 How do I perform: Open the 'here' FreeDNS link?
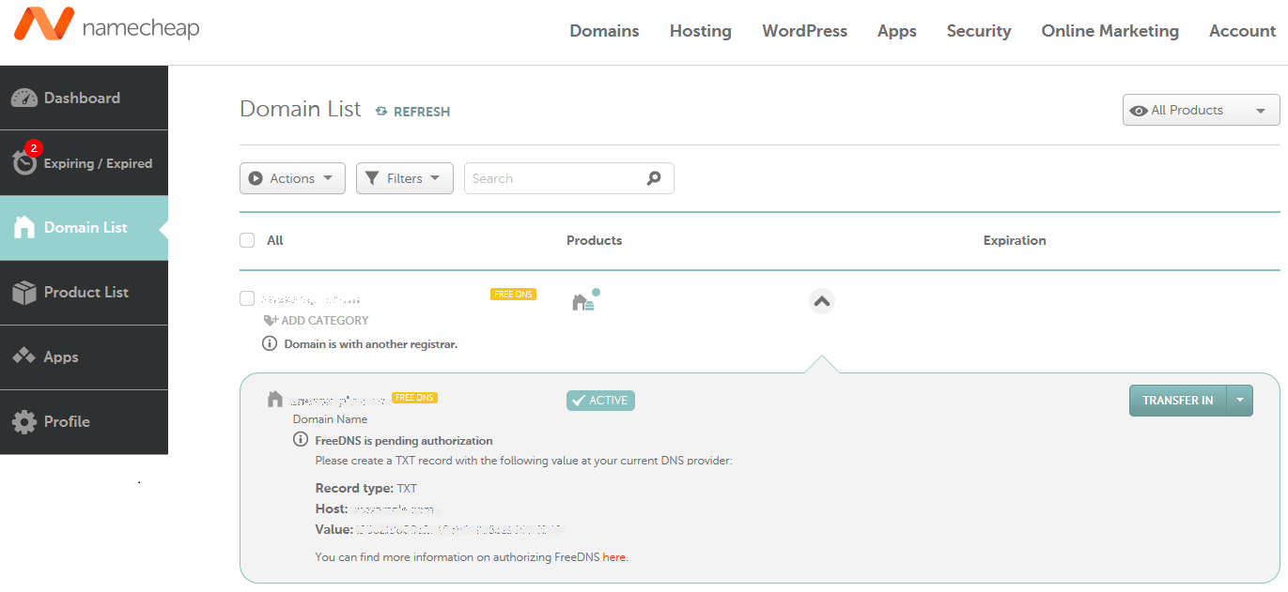[x=613, y=557]
